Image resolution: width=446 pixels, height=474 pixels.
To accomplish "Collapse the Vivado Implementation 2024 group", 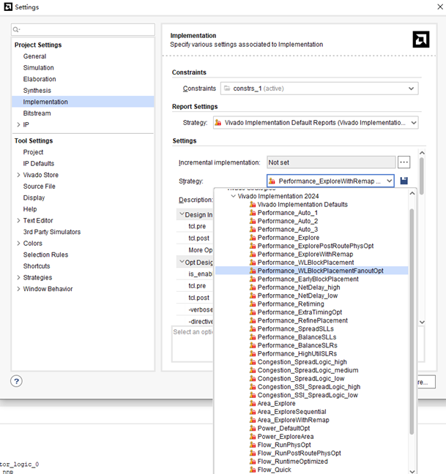I will tap(233, 196).
